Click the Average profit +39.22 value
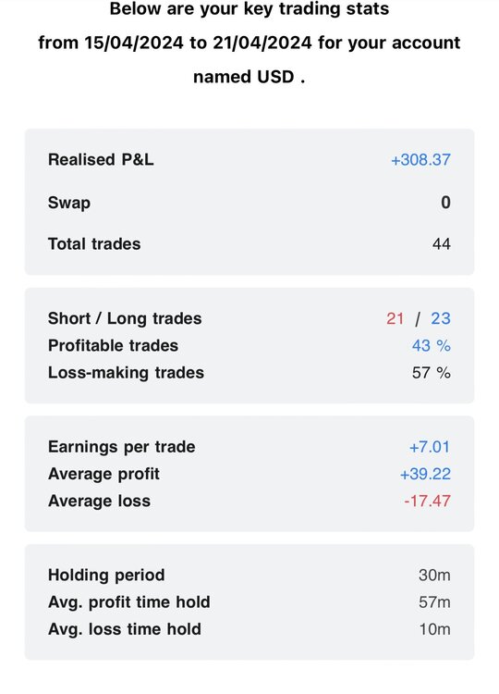Image resolution: width=499 pixels, height=694 pixels. point(425,474)
